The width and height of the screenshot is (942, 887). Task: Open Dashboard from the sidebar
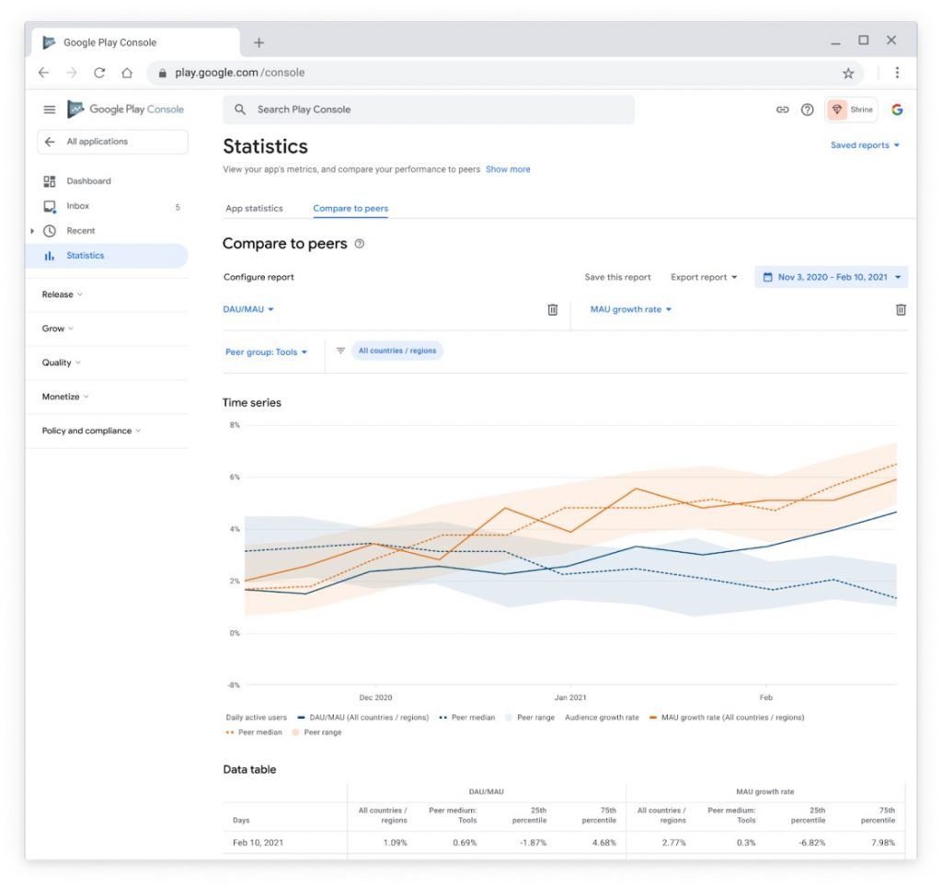pos(88,181)
